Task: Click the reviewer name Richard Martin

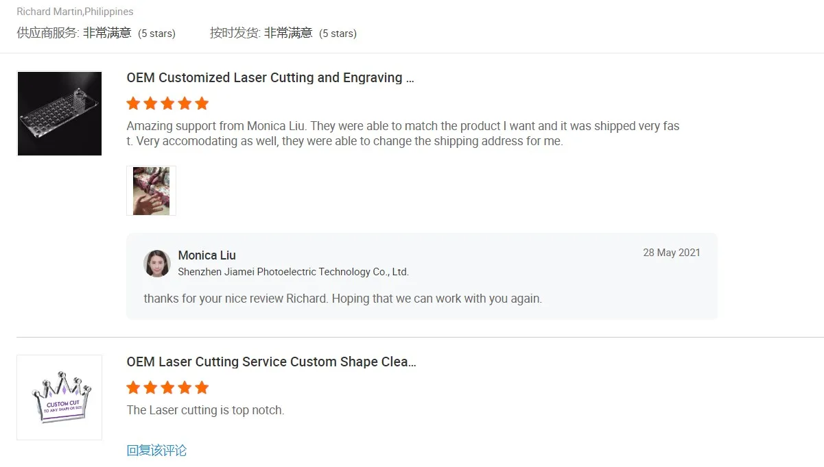Action: [49, 12]
